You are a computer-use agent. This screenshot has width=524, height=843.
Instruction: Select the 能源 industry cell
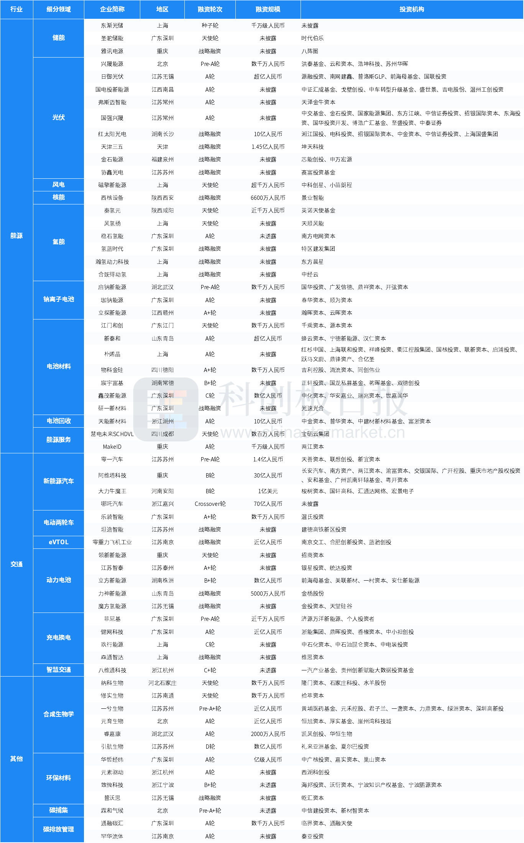coord(16,236)
